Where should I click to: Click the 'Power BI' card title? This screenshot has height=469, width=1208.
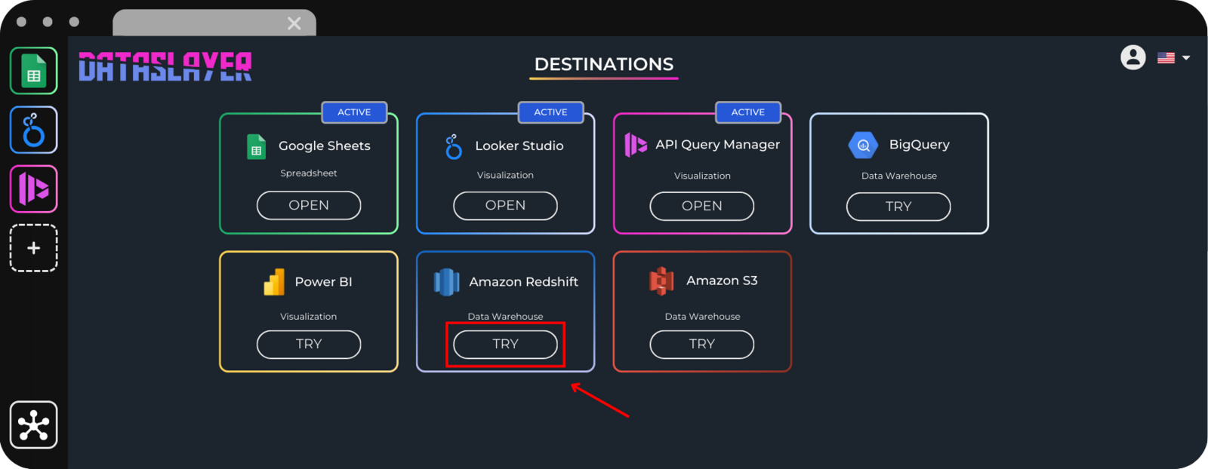(x=323, y=282)
